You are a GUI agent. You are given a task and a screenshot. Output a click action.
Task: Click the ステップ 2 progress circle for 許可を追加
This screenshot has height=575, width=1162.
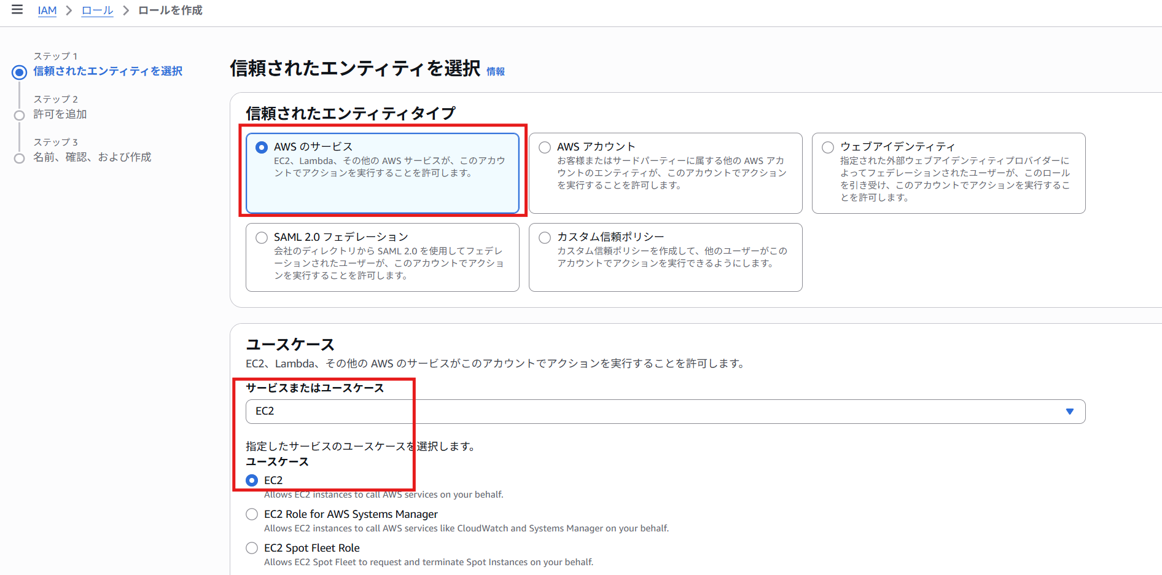pos(19,115)
